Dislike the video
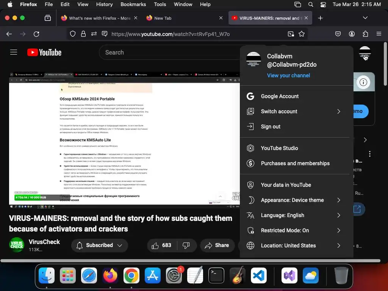The image size is (388, 291). pos(186,245)
